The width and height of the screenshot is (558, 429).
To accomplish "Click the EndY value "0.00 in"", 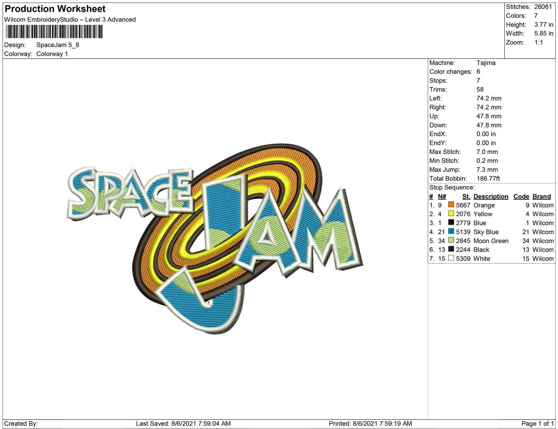I will coord(486,143).
